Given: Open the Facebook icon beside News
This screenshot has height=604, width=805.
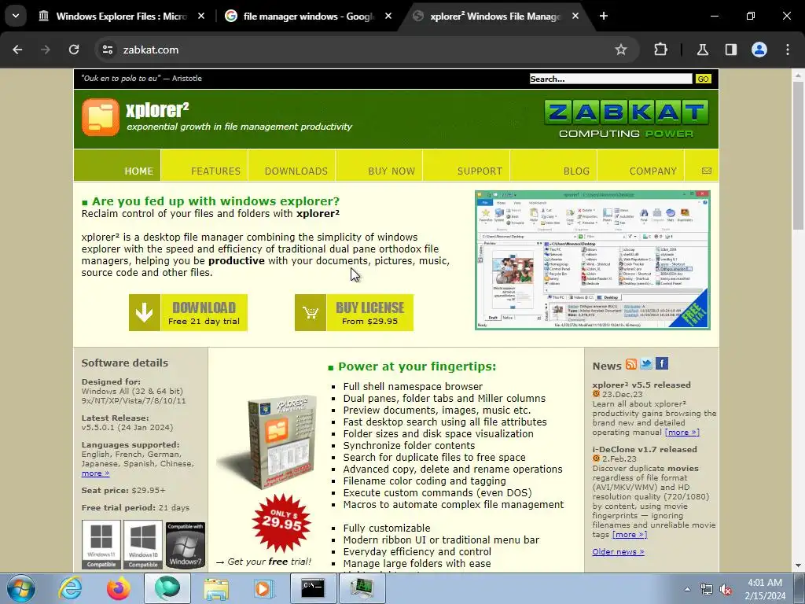Looking at the screenshot, I should 662,363.
